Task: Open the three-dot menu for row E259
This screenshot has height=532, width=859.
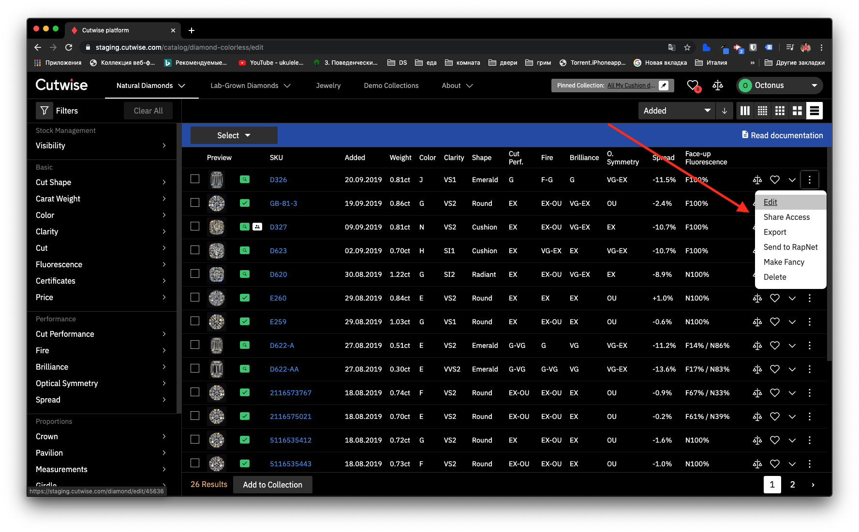Action: point(810,322)
